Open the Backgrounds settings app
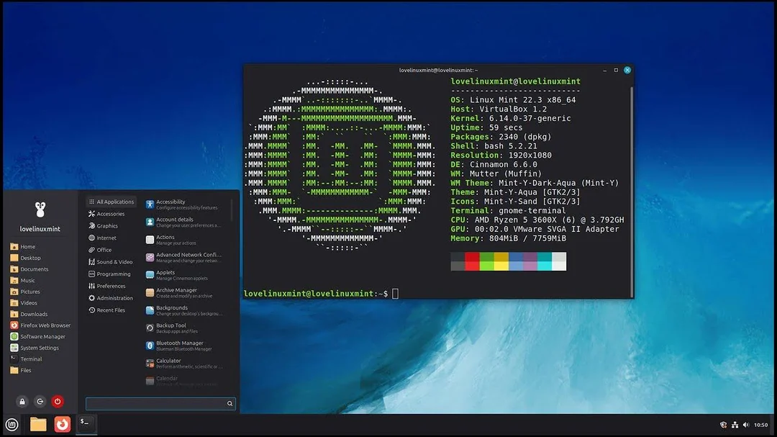This screenshot has height=437, width=777. coord(176,309)
